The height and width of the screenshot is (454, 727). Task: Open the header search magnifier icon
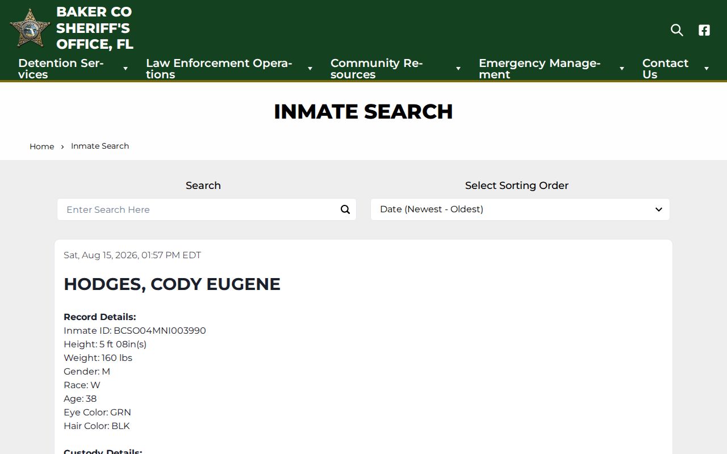(x=676, y=30)
